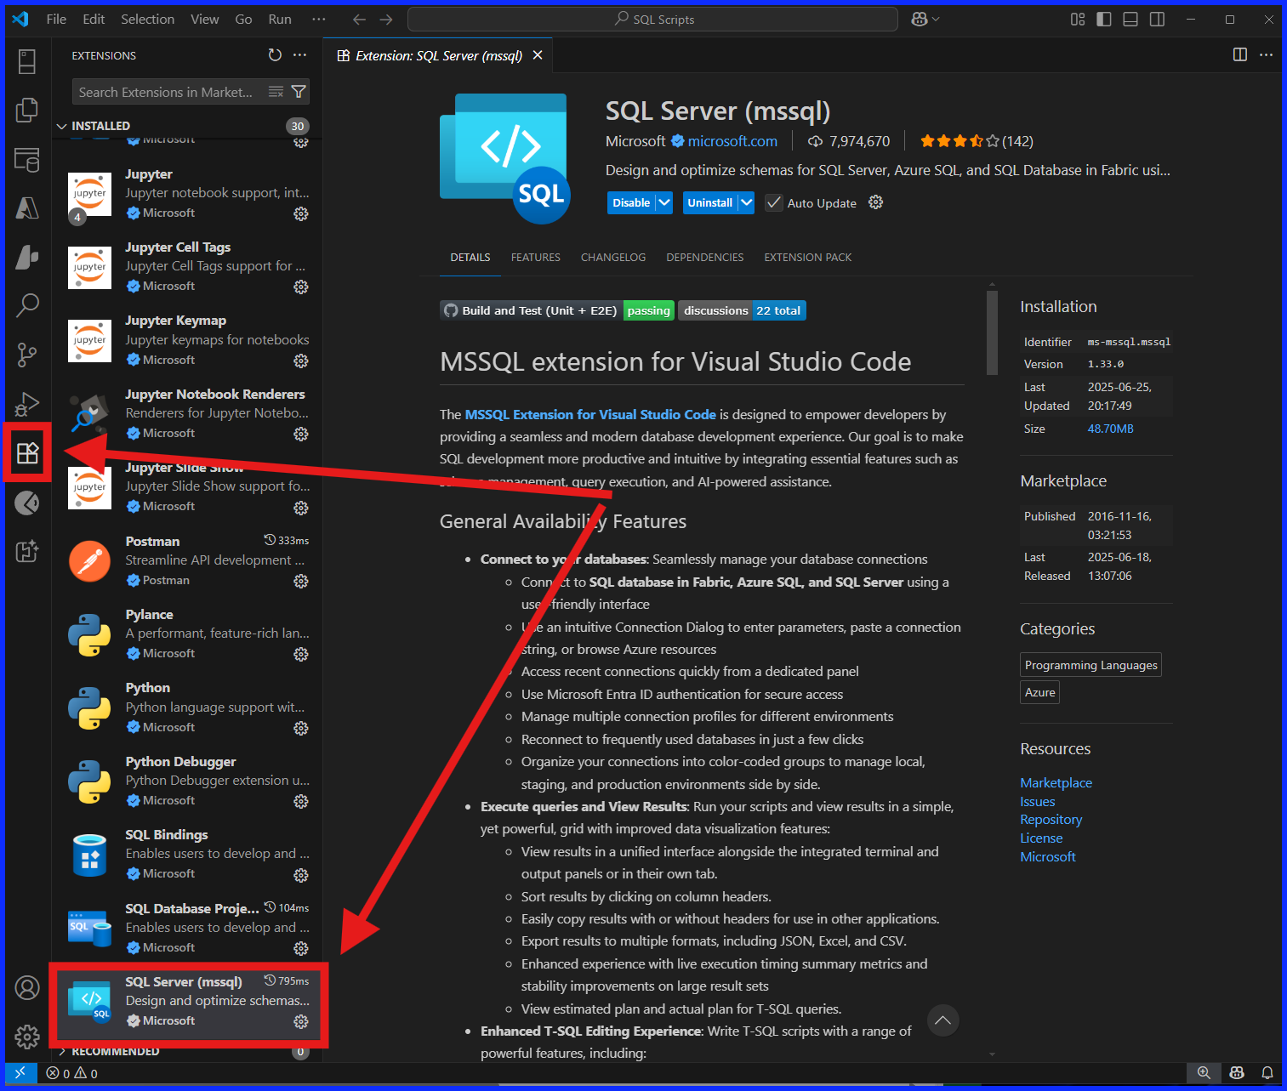Viewport: 1287px width, 1091px height.
Task: Toggle the panel layout button
Action: [x=1130, y=20]
